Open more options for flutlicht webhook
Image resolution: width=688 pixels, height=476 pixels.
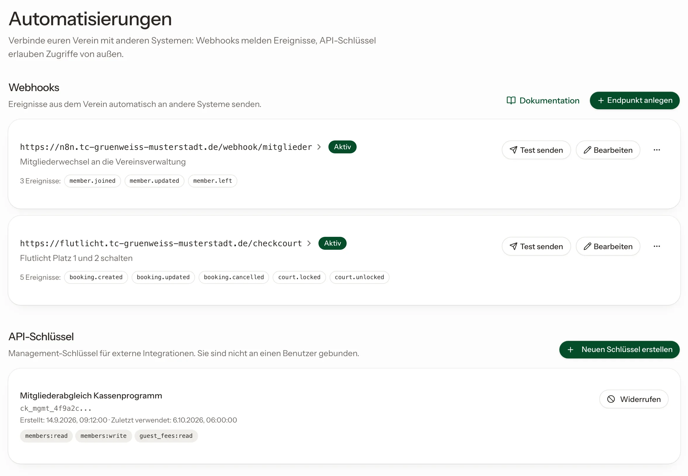[657, 246]
